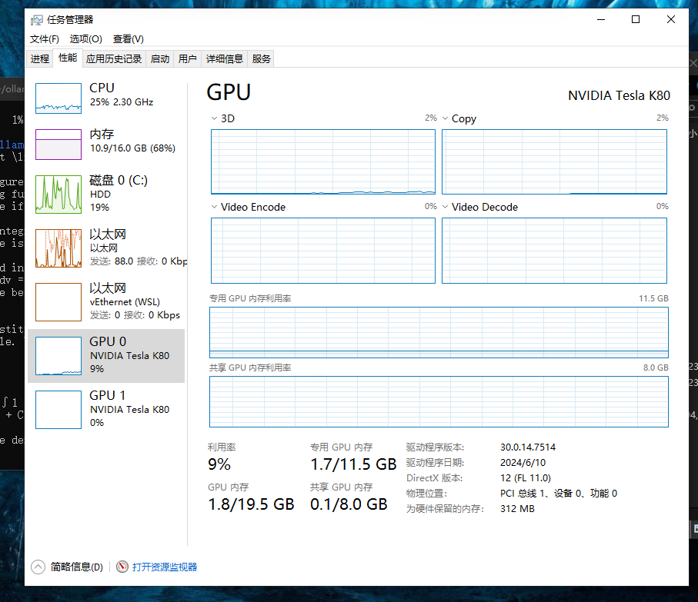This screenshot has width=698, height=602.
Task: Switch to the 进程 tab
Action: (40, 58)
